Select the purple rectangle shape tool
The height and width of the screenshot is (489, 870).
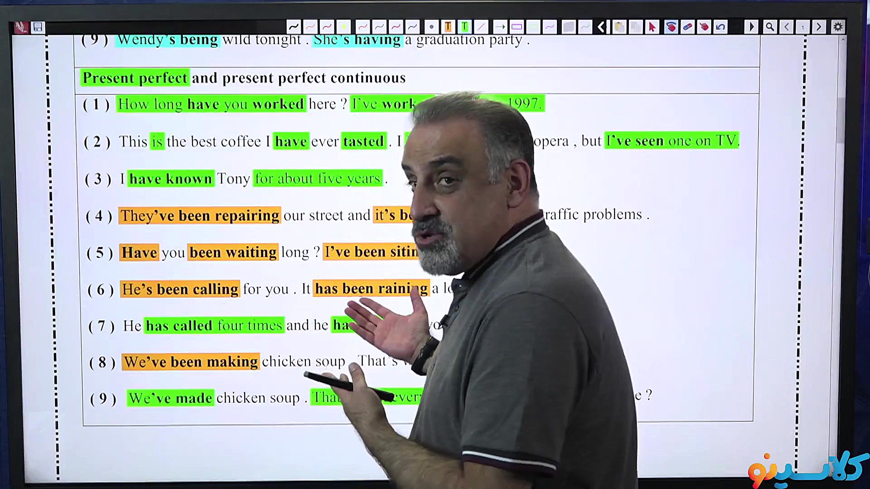(x=517, y=27)
